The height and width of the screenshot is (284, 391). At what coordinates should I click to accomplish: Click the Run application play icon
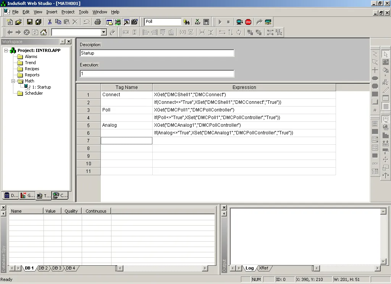220,22
